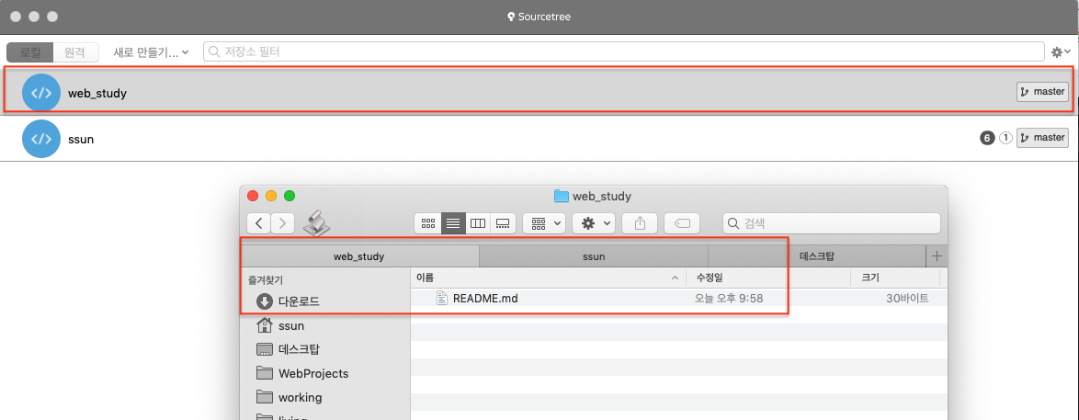Select the web_study Finder tab
The height and width of the screenshot is (420, 1079).
point(359,256)
